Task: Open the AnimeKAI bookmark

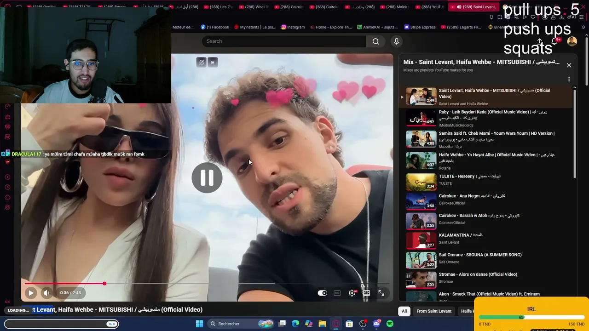Action: coord(377,27)
